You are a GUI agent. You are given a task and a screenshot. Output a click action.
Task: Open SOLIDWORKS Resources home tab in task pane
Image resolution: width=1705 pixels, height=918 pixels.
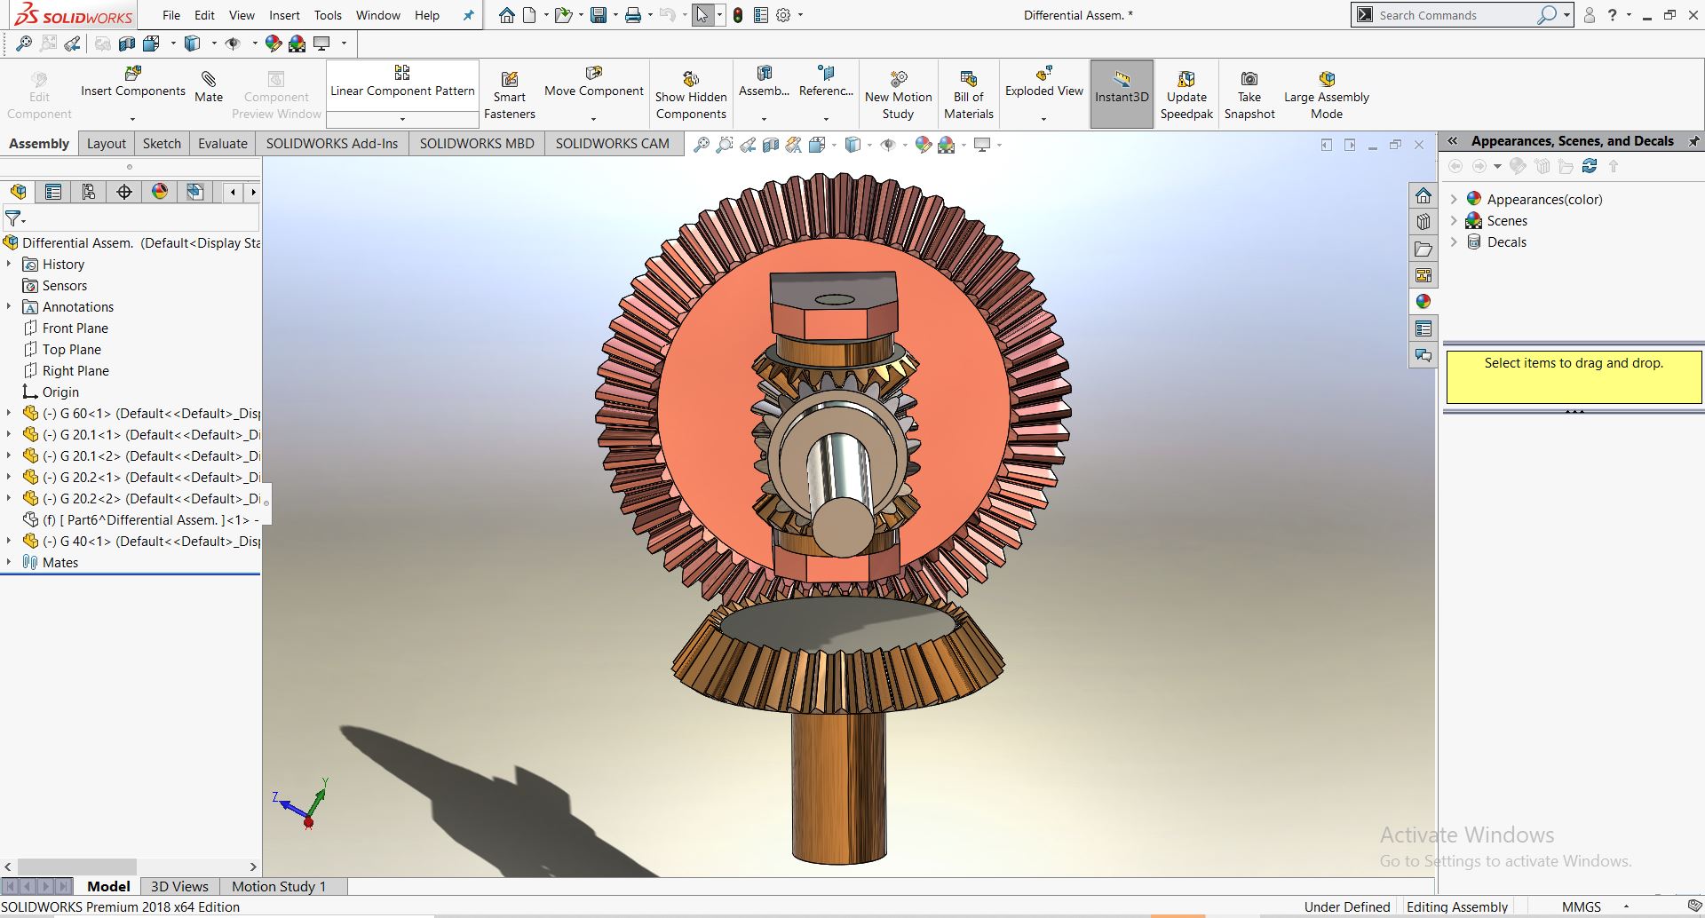(1423, 195)
